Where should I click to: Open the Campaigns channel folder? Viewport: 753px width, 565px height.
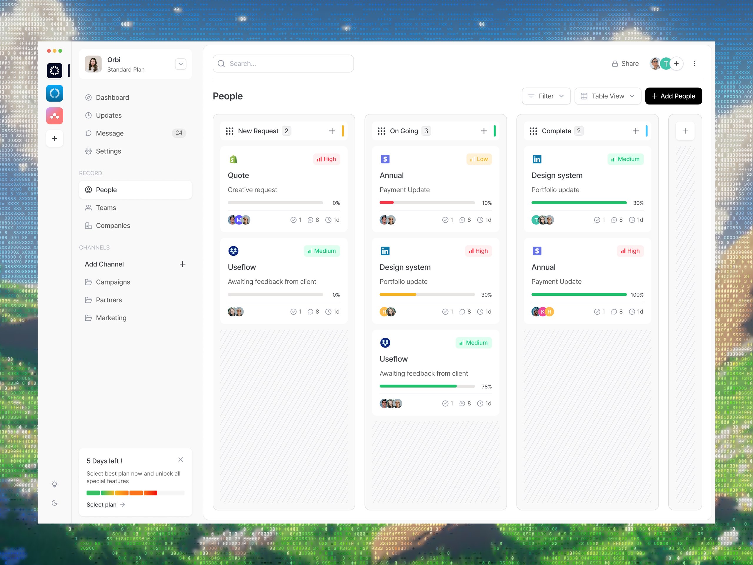(136, 282)
